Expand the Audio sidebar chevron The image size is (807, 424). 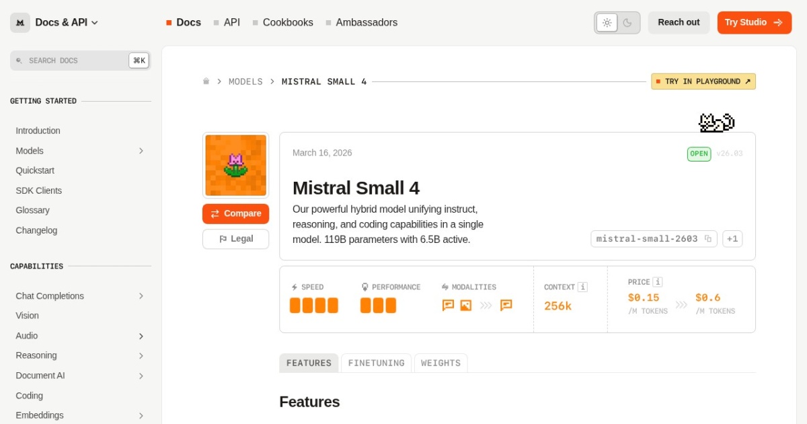click(x=141, y=336)
